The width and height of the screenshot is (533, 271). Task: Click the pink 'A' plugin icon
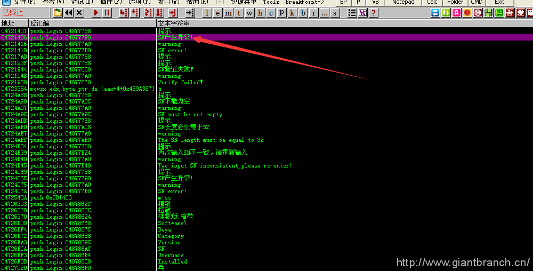coord(457,13)
